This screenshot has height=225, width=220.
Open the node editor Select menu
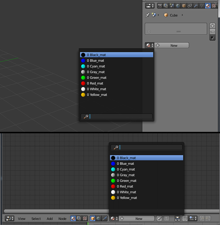click(x=36, y=219)
